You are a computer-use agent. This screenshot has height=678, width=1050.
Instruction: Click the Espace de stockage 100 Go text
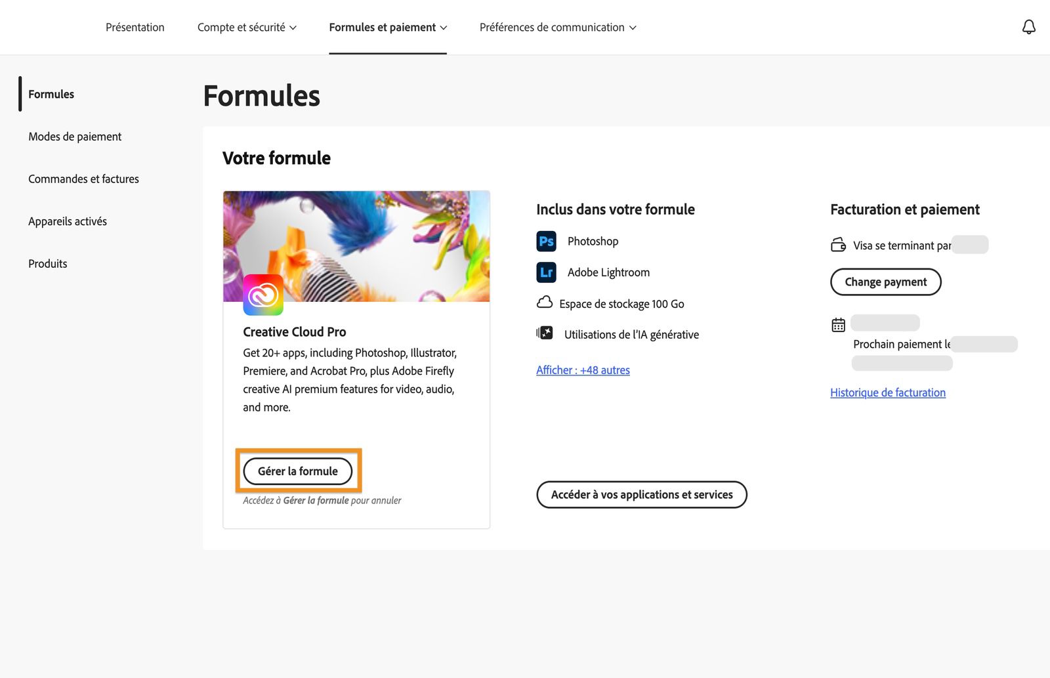tap(621, 304)
